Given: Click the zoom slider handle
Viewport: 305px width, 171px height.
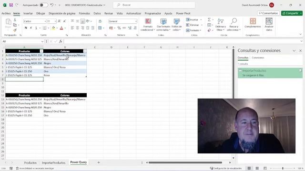Looking at the screenshot, I should 283,168.
